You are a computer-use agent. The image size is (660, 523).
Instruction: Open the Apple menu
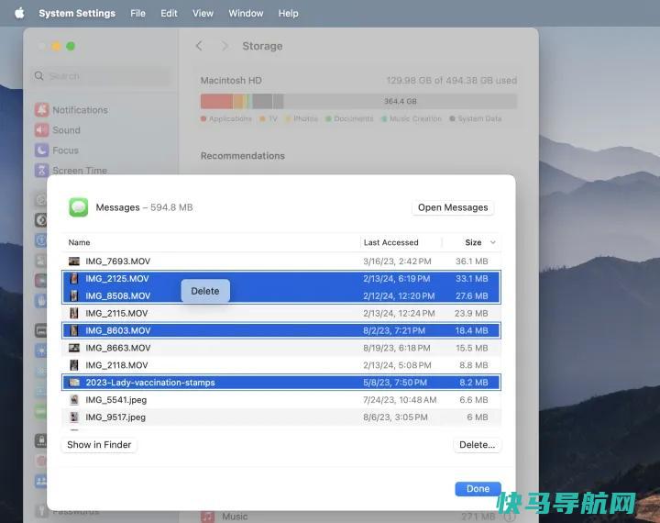click(19, 13)
